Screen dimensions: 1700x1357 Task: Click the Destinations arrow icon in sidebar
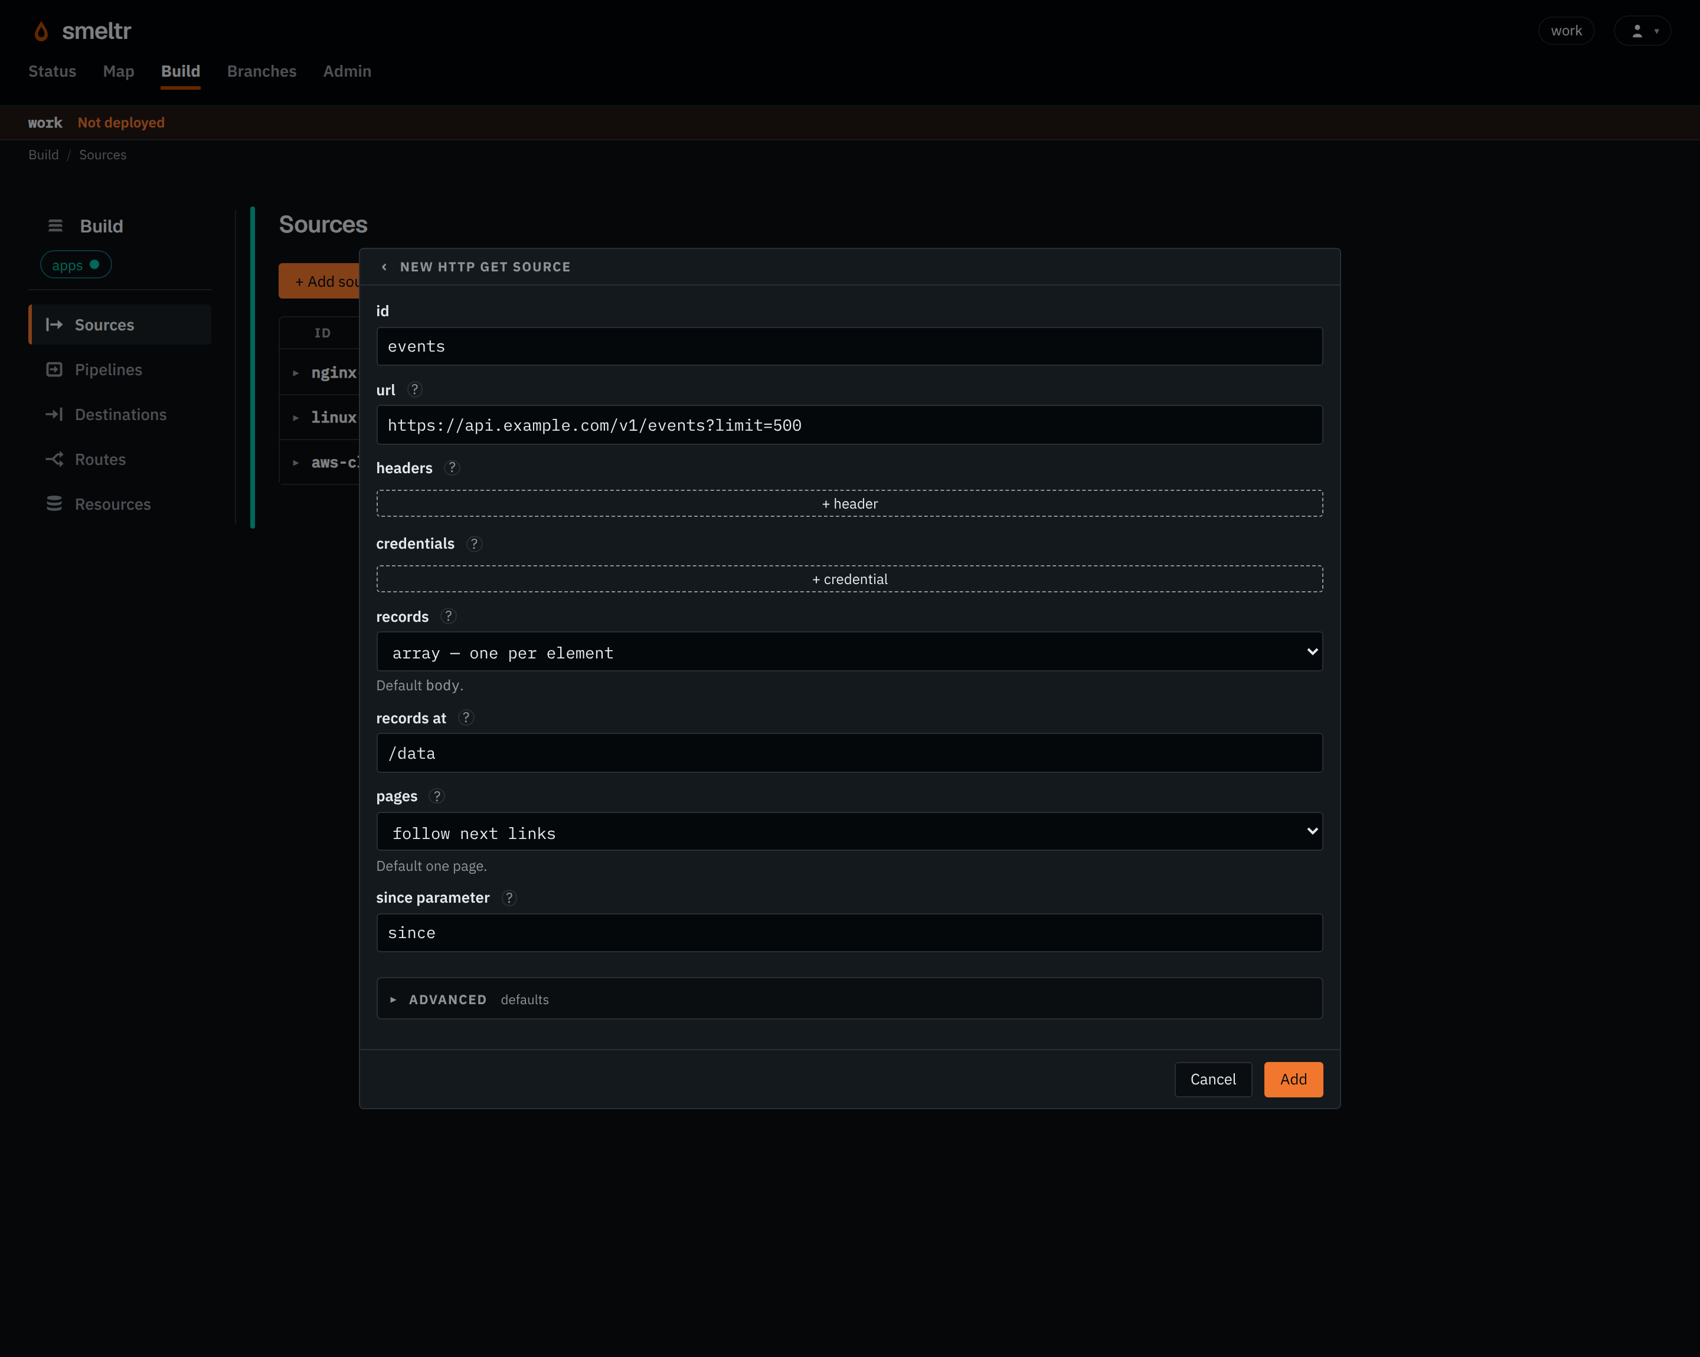tap(54, 415)
